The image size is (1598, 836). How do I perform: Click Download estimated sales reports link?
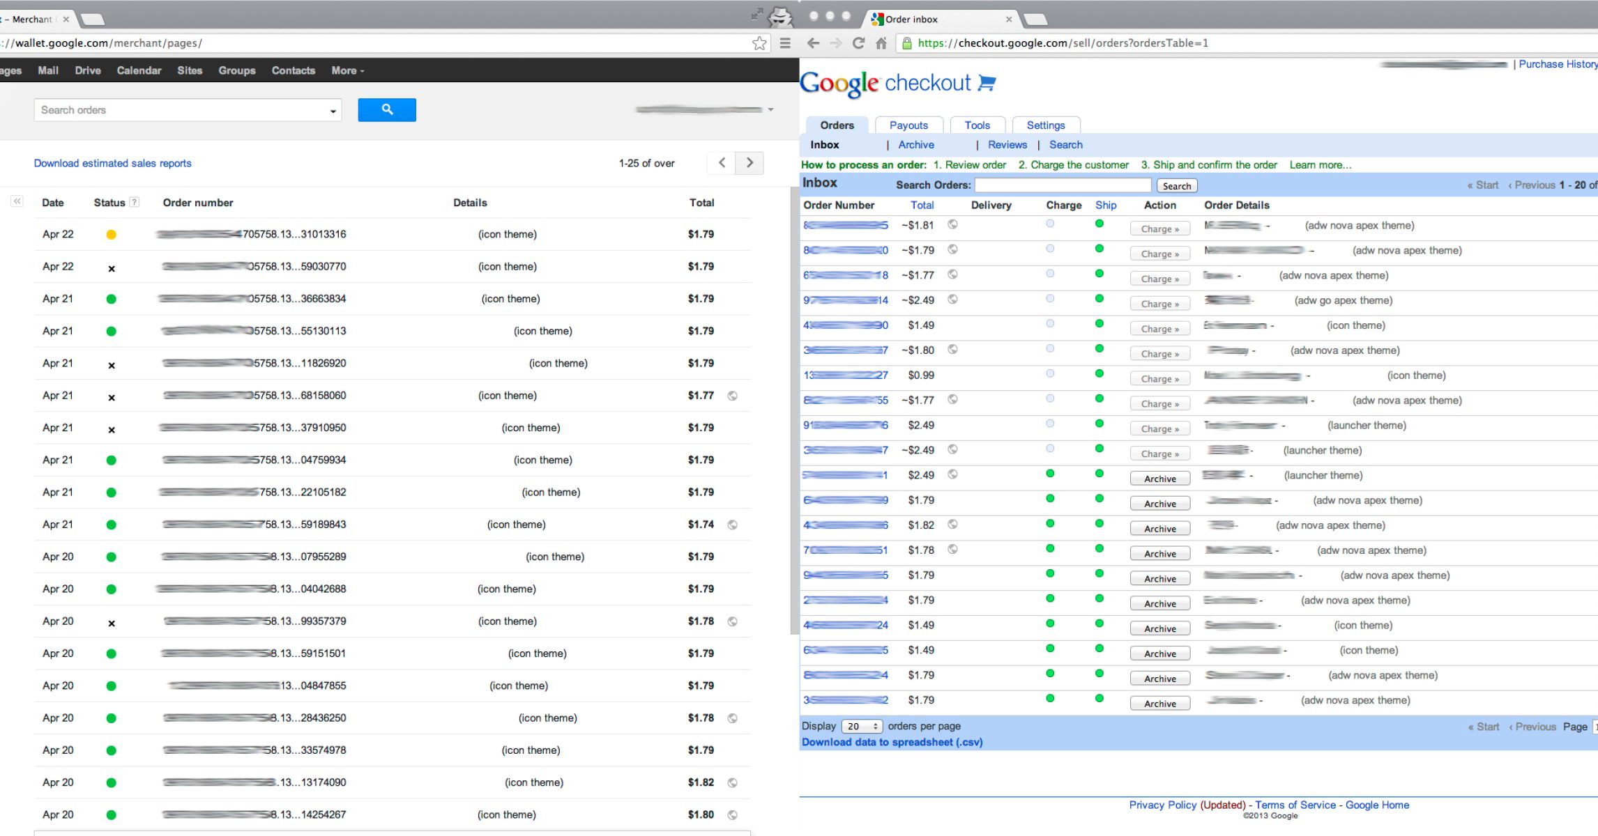click(112, 163)
